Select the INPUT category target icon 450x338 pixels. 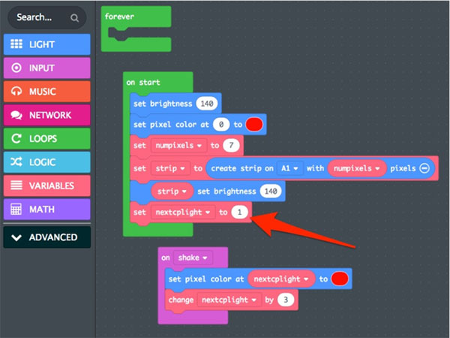point(16,68)
